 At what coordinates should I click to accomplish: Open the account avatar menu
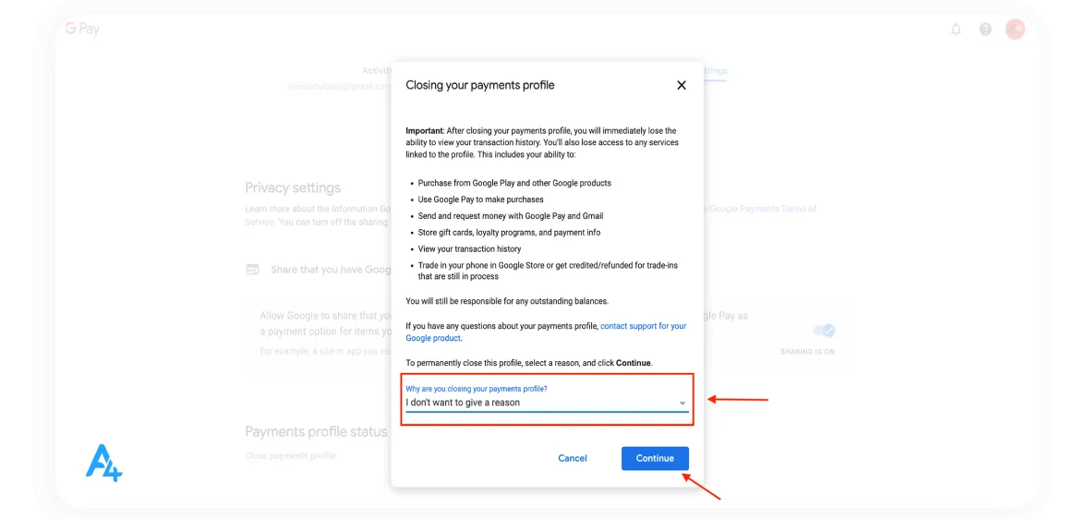point(1015,30)
